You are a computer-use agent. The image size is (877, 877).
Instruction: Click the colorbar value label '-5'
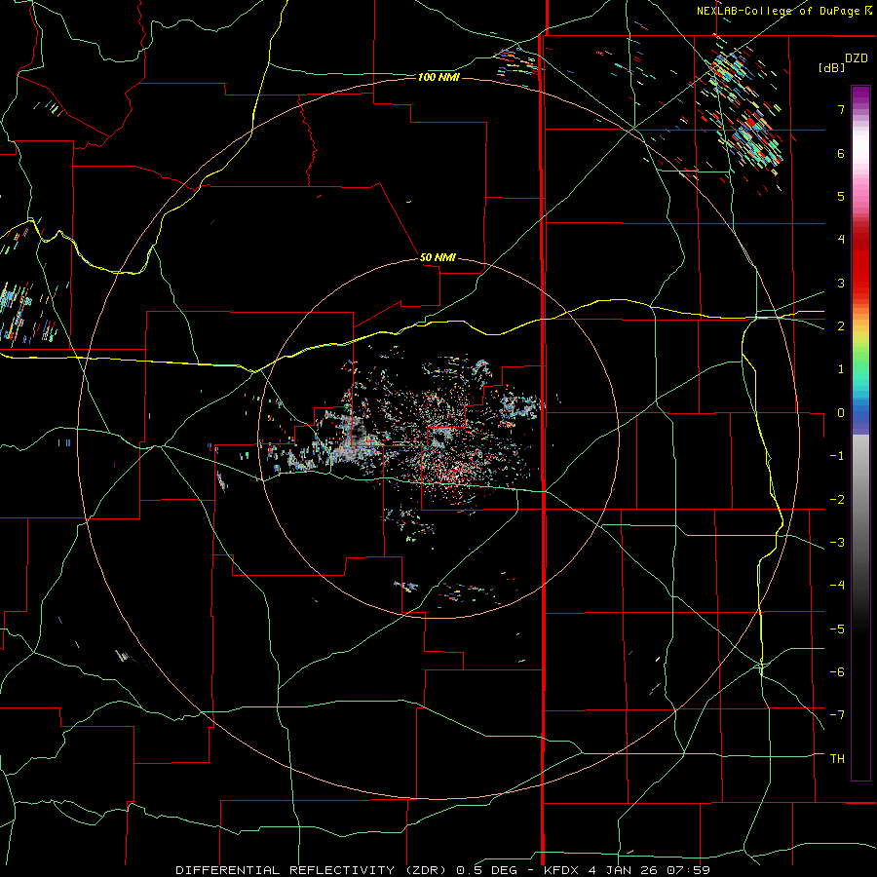[837, 629]
